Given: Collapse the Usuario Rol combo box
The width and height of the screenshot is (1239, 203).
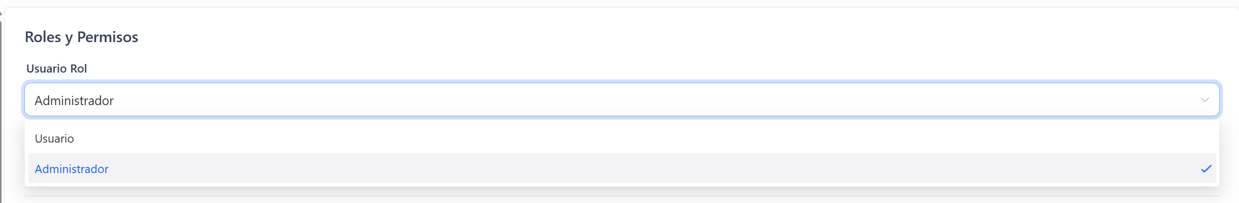Looking at the screenshot, I should [1204, 100].
